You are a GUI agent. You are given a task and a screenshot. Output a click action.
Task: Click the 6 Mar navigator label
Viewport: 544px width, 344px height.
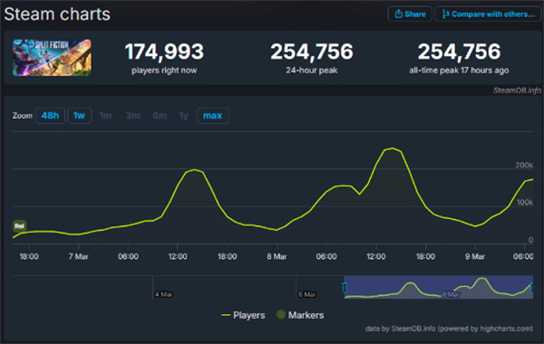pyautogui.click(x=307, y=294)
